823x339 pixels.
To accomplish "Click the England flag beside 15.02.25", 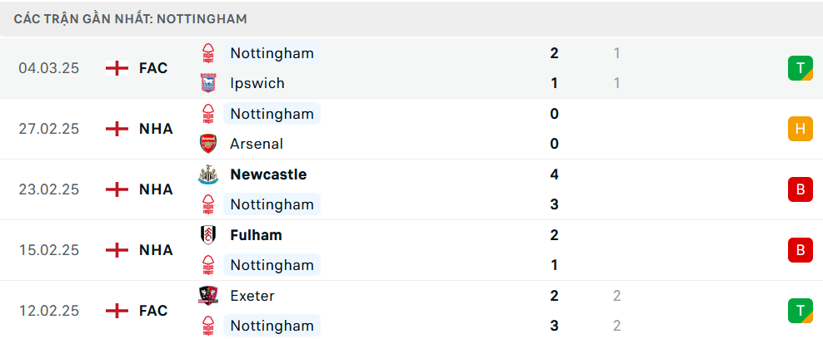I will click(x=117, y=250).
